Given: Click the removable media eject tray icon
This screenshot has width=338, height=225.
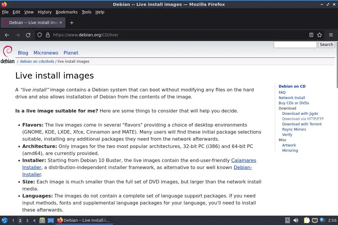Looking at the screenshot, I should pos(287,220).
